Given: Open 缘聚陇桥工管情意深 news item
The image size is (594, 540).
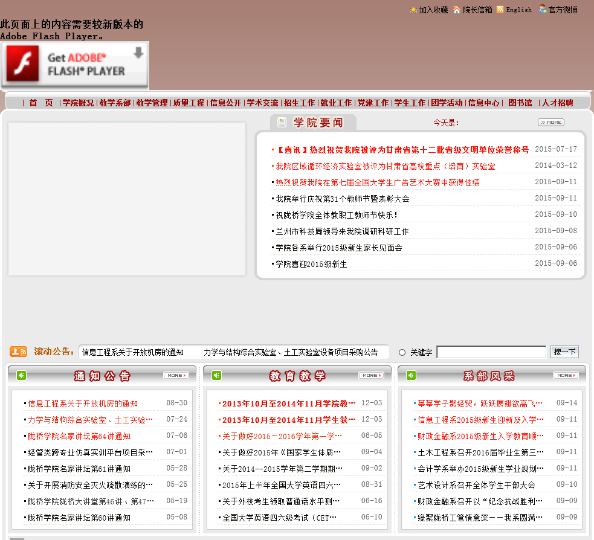Looking at the screenshot, I should click(x=480, y=518).
